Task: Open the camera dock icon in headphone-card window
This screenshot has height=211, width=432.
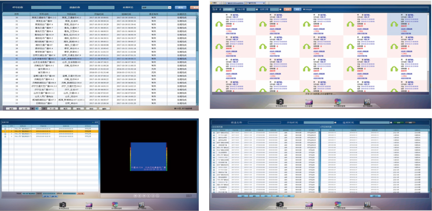Action: coord(280,101)
